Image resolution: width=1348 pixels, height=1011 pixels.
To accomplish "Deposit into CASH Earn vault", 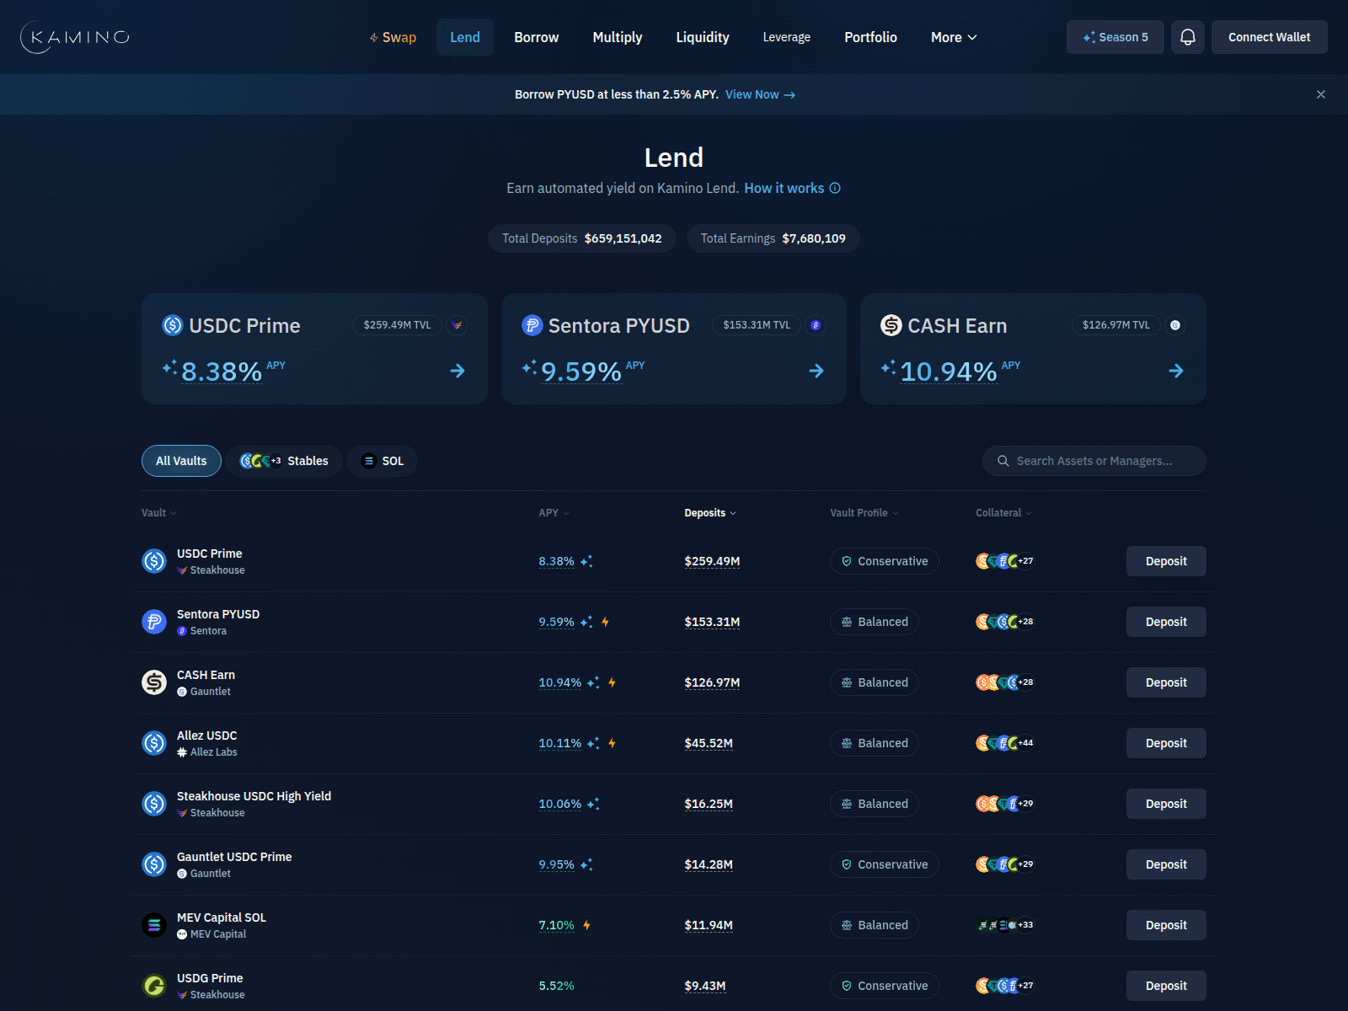I will [x=1166, y=682].
